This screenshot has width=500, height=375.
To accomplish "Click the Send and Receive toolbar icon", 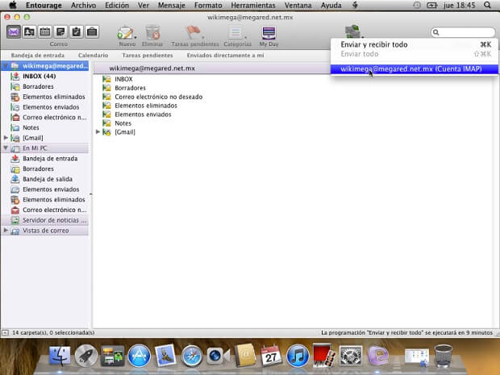I will click(x=353, y=31).
